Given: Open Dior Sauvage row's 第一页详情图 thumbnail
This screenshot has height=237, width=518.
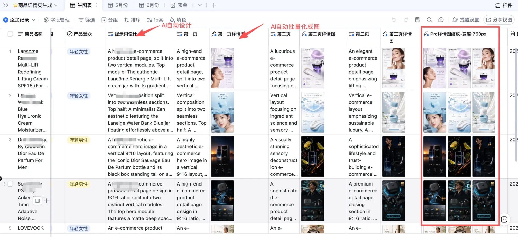Looking at the screenshot, I should click(222, 157).
